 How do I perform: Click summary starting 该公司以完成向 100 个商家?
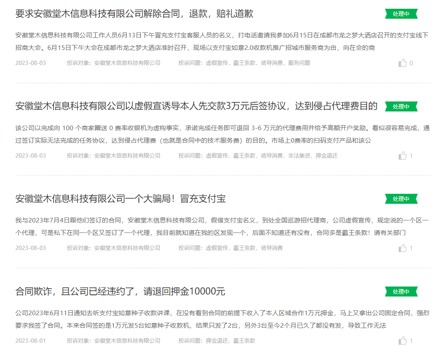222,134
